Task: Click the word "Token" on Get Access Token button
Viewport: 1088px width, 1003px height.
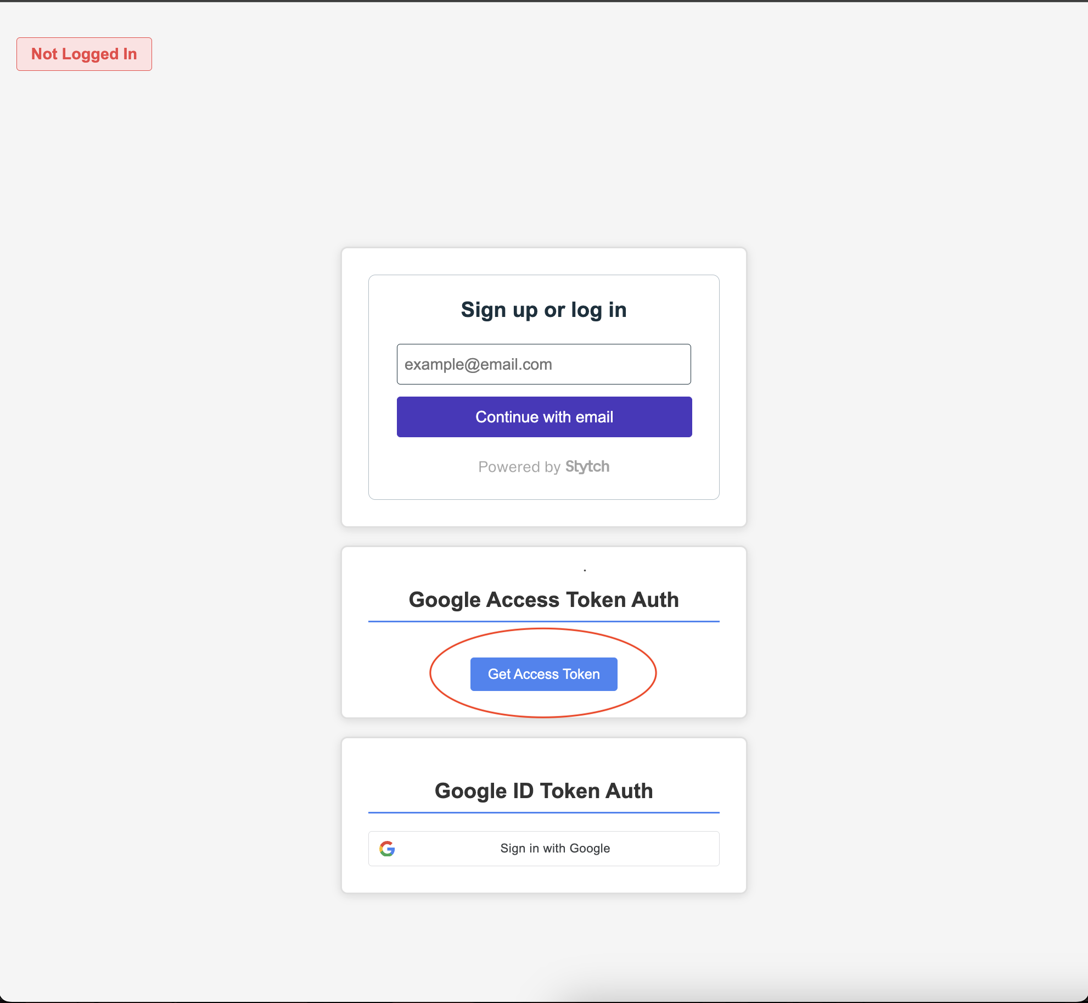Action: tap(581, 674)
